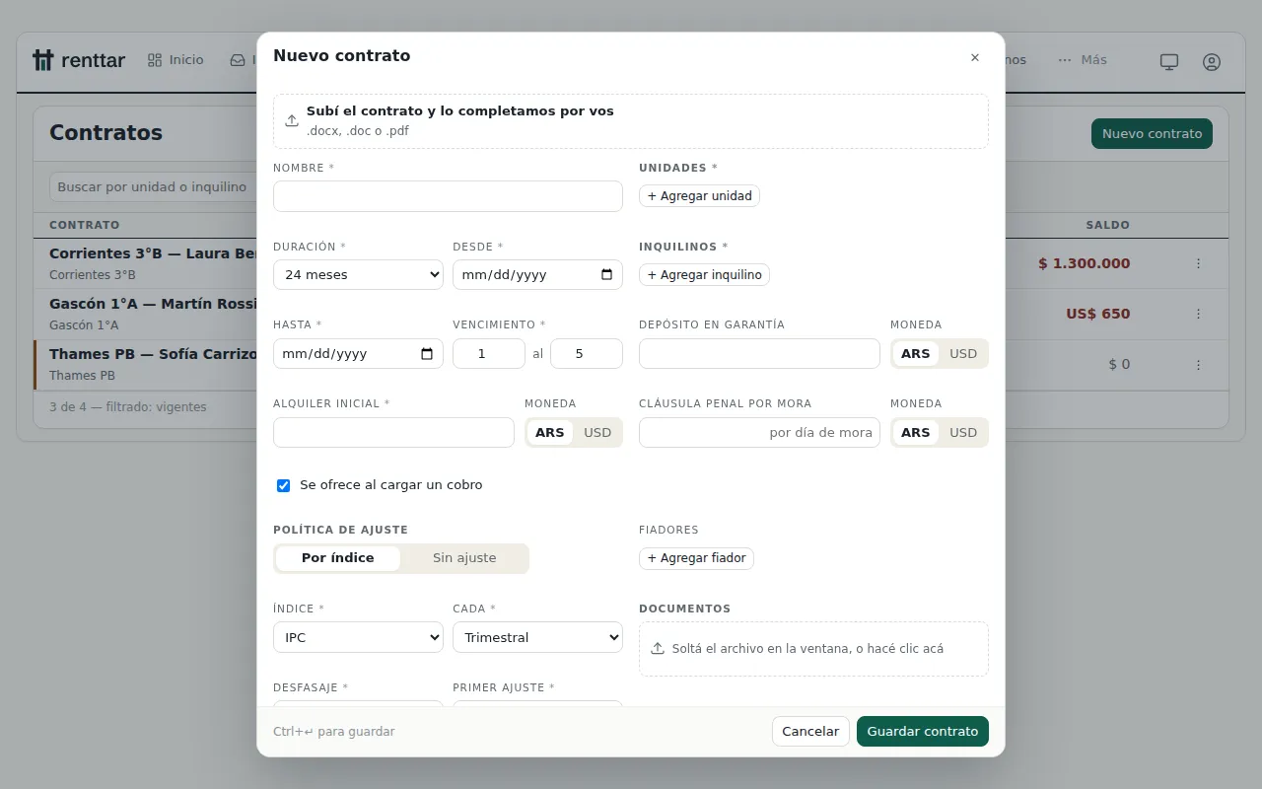Image resolution: width=1262 pixels, height=789 pixels.
Task: Uncheck 'Se ofrece al cargar un cobro'
Action: tap(284, 485)
